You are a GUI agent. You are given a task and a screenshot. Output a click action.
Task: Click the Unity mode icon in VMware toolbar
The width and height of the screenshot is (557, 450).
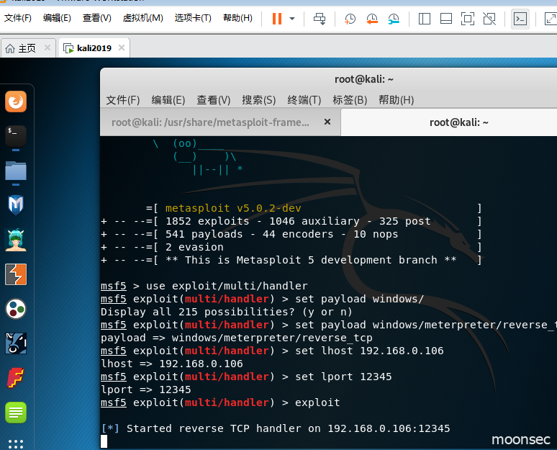click(x=489, y=19)
